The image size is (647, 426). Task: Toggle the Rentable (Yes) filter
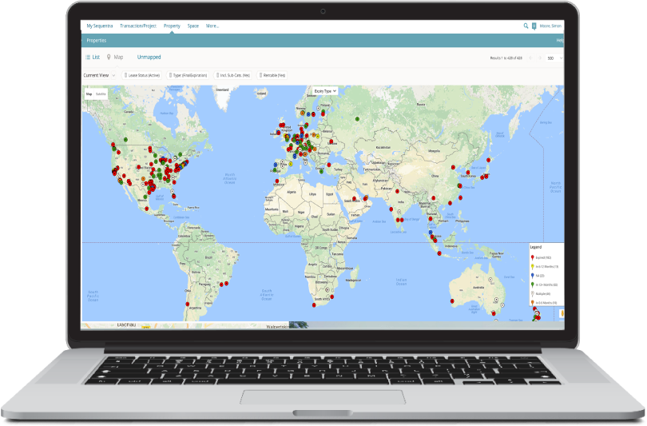point(272,76)
